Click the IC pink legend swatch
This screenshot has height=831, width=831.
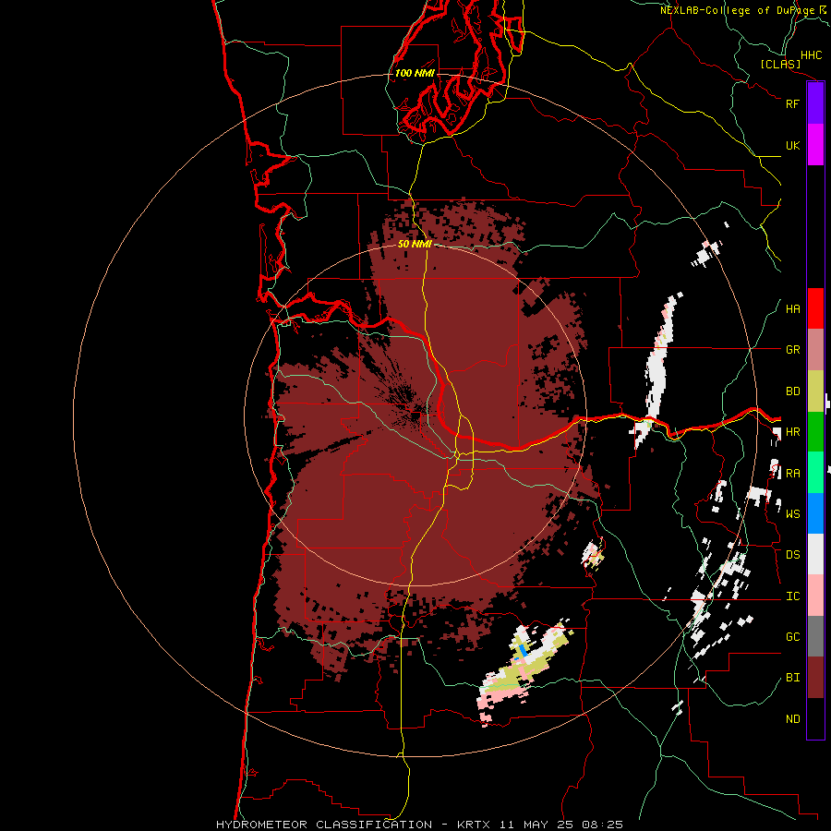tap(815, 596)
